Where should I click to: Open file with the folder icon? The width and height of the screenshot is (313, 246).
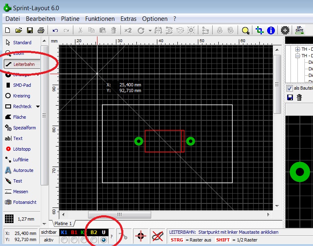pos(18,30)
